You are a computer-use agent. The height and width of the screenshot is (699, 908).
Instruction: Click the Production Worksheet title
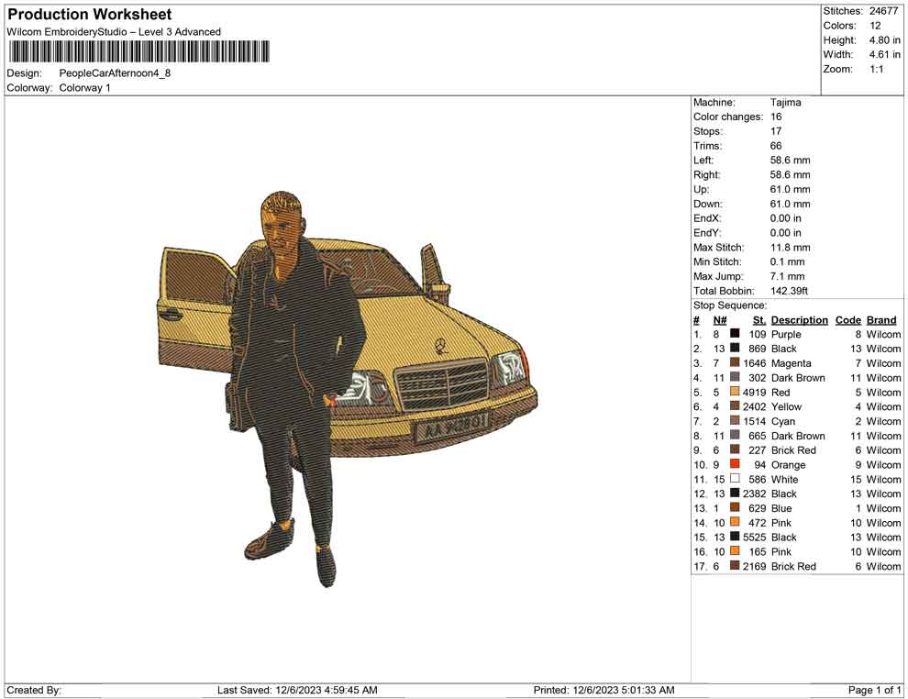pyautogui.click(x=89, y=15)
